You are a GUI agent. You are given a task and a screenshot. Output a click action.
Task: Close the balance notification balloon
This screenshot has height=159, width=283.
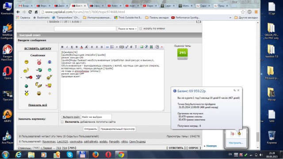238,90
